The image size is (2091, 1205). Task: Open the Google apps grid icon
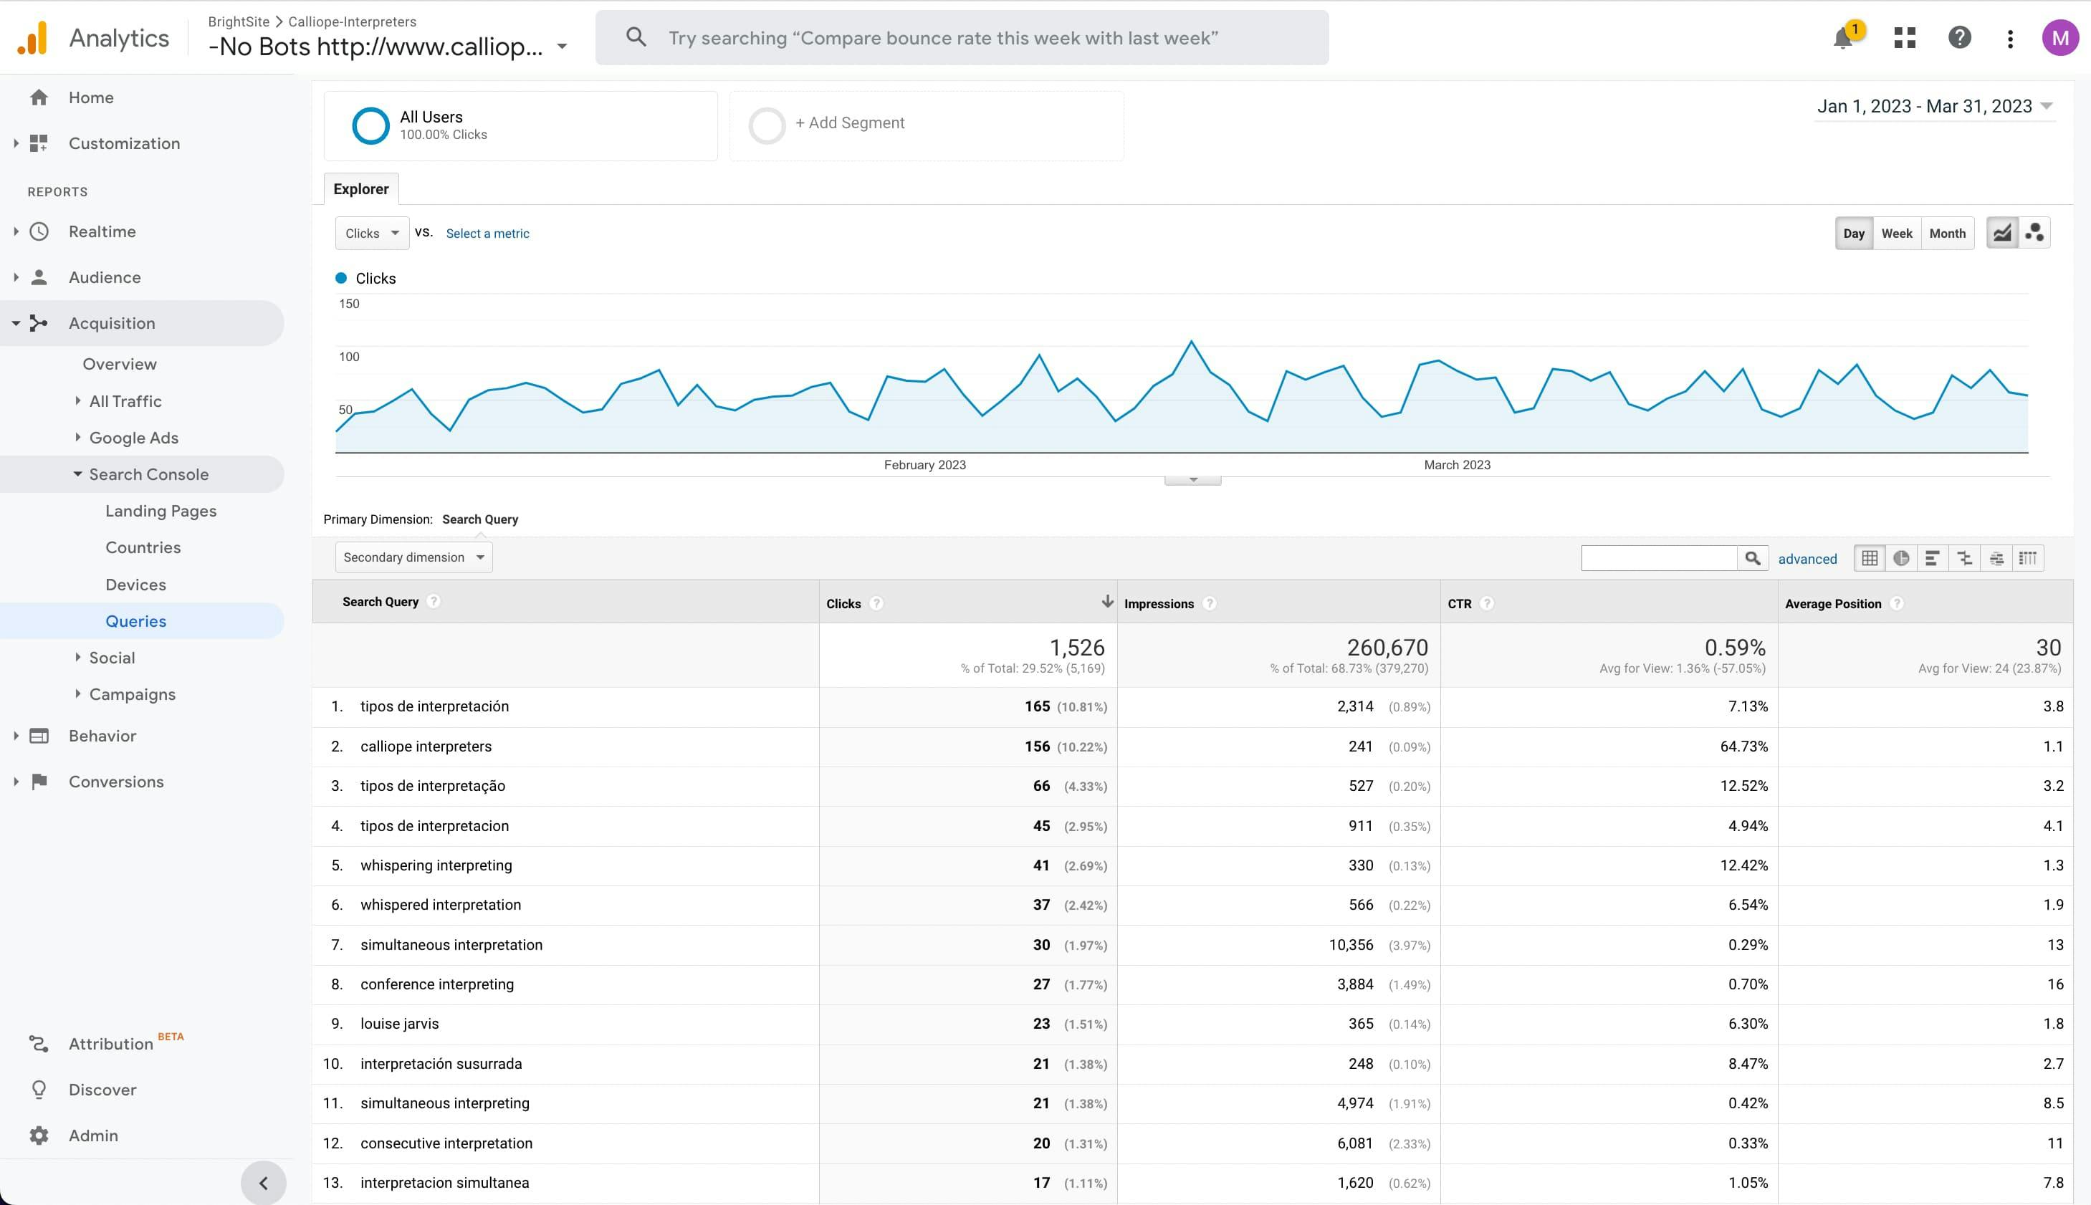(1905, 38)
